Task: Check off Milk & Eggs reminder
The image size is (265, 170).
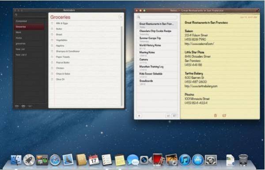Action: tap(52, 23)
